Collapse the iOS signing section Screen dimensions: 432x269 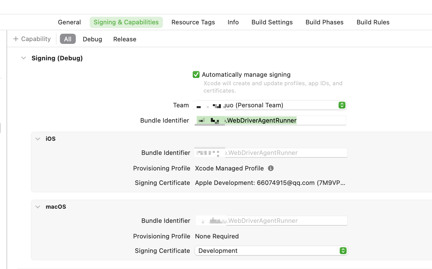click(x=38, y=139)
